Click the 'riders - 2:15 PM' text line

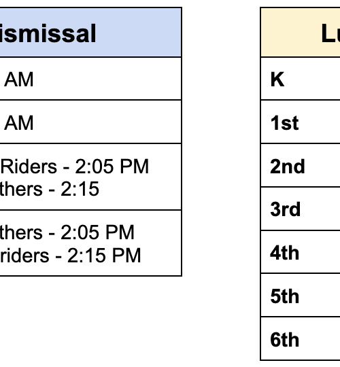70,255
